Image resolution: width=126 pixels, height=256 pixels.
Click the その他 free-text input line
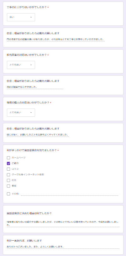70,194
